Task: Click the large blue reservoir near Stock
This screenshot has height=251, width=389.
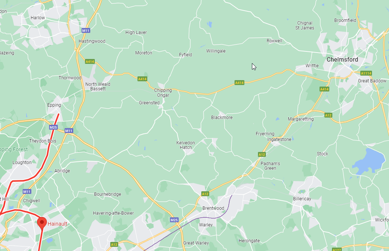Action: tap(369, 161)
